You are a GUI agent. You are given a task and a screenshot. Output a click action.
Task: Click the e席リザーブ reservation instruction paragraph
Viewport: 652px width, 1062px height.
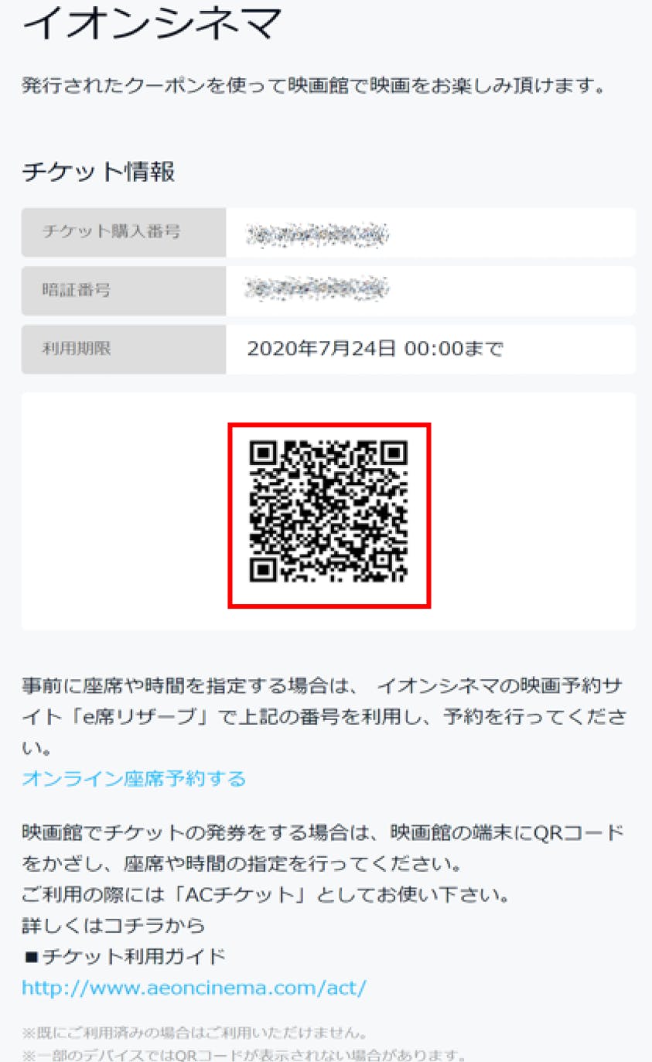pyautogui.click(x=324, y=717)
